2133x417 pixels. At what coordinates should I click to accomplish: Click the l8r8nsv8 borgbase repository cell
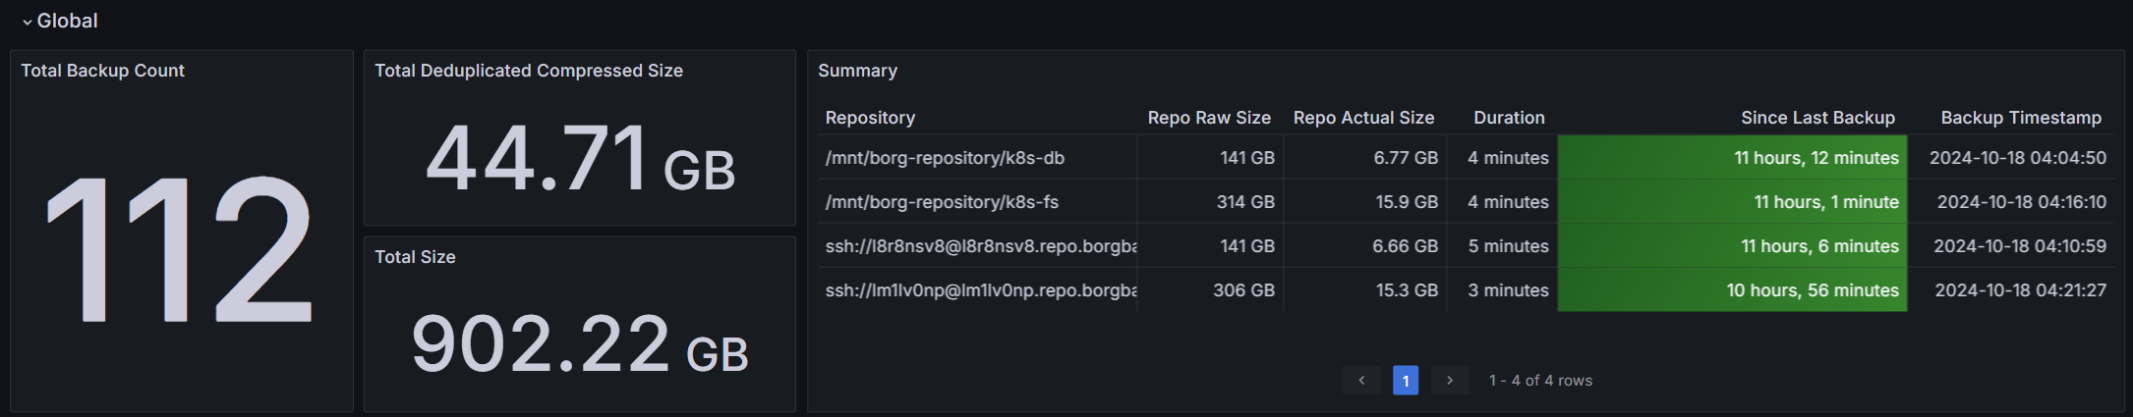pos(980,246)
